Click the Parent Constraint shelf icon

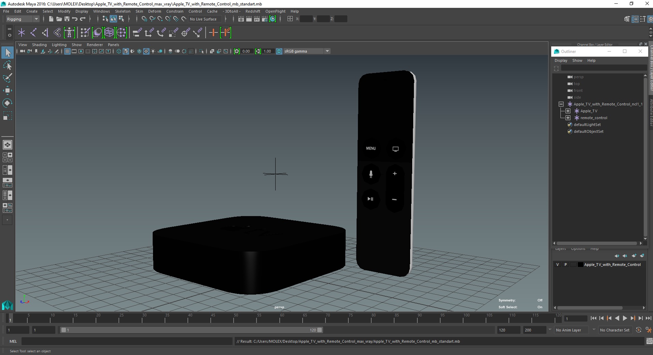(x=137, y=33)
